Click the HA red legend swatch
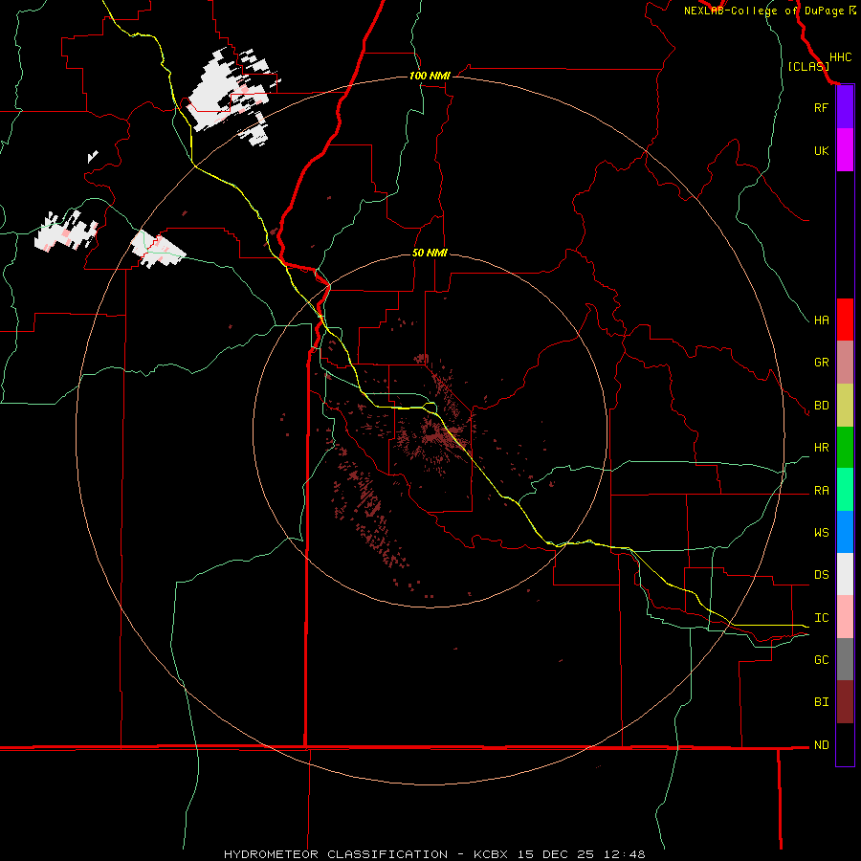This screenshot has width=861, height=861. pyautogui.click(x=845, y=320)
